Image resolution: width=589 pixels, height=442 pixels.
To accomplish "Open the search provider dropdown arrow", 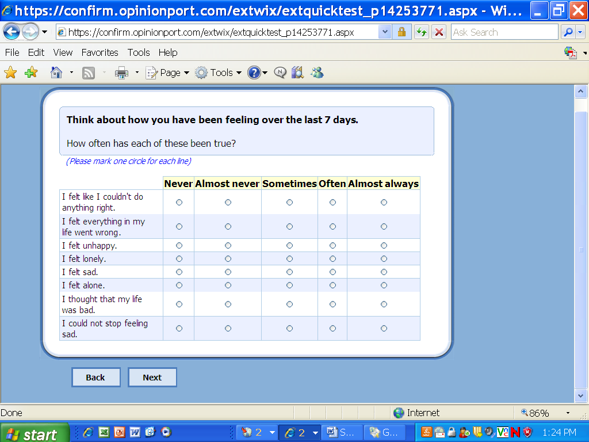I will click(x=581, y=32).
